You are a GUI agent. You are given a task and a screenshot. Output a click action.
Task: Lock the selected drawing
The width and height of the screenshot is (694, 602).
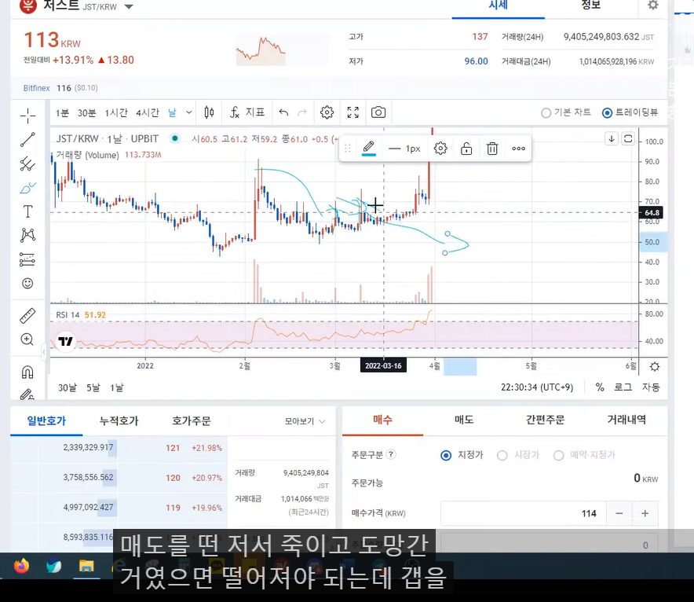466,149
